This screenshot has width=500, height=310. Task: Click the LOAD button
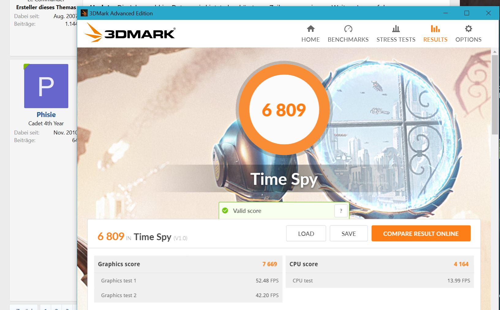306,233
